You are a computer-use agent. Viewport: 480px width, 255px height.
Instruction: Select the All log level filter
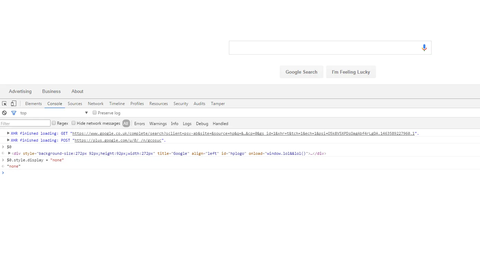point(126,123)
